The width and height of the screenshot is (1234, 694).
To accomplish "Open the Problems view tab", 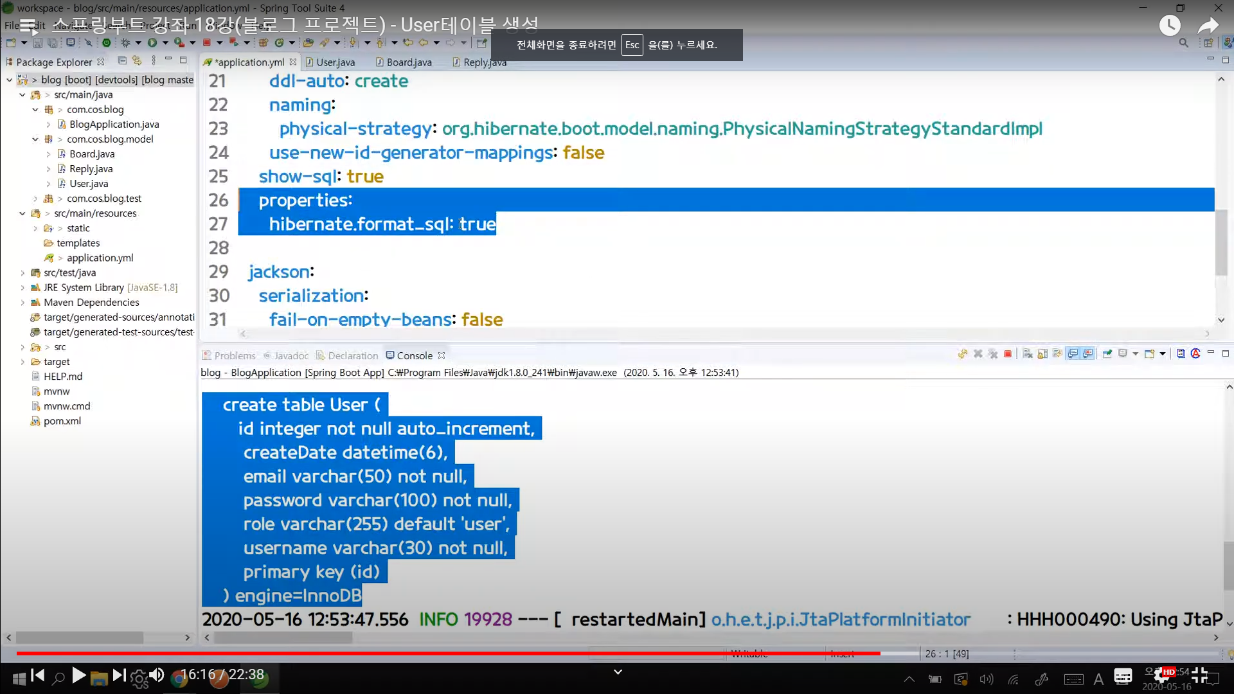I will point(234,355).
